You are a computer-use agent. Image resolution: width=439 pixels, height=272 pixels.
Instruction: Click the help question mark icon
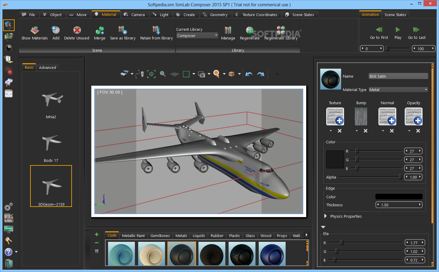click(x=9, y=252)
